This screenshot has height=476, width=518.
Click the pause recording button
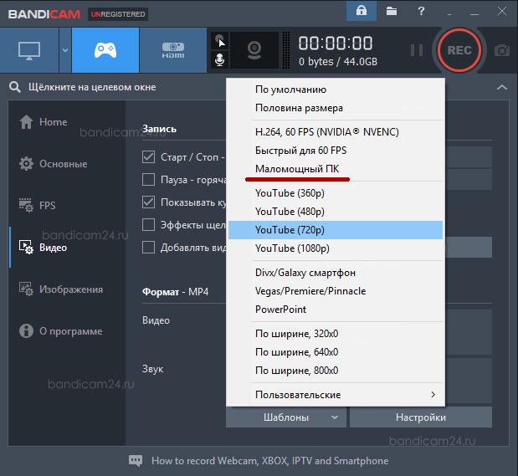pos(416,50)
